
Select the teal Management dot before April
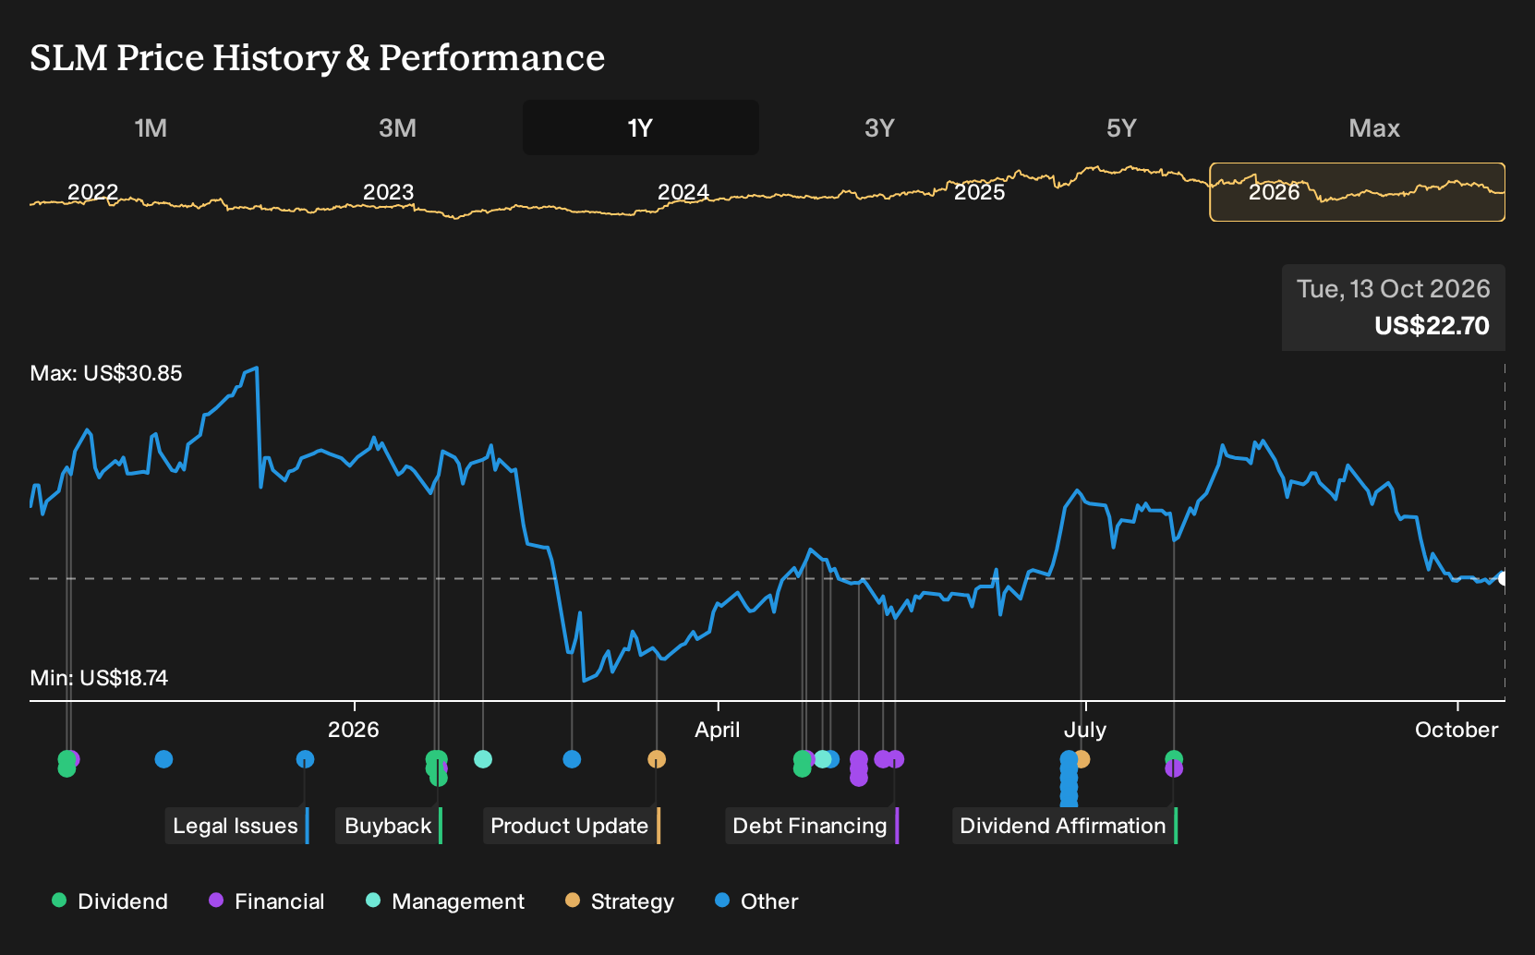pos(482,759)
